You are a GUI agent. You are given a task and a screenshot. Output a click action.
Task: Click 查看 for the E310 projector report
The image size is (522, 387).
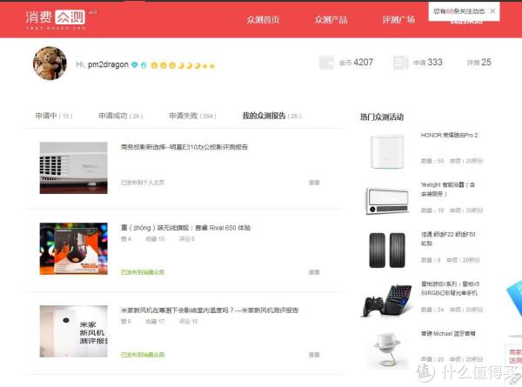tap(314, 183)
